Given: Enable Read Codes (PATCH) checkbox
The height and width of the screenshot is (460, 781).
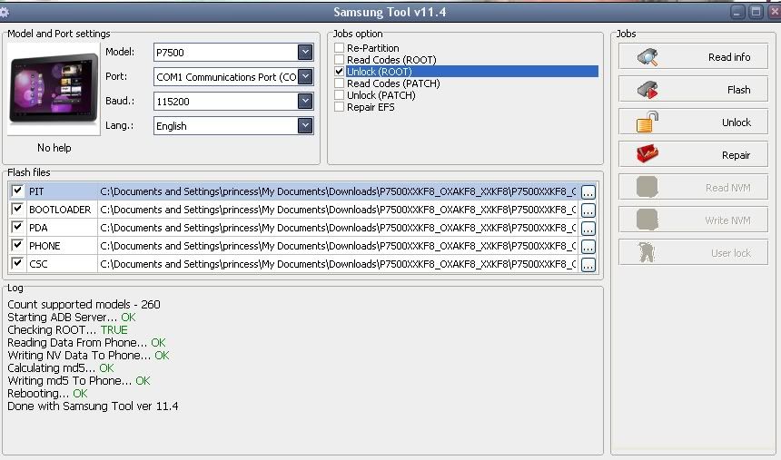Looking at the screenshot, I should [x=340, y=83].
